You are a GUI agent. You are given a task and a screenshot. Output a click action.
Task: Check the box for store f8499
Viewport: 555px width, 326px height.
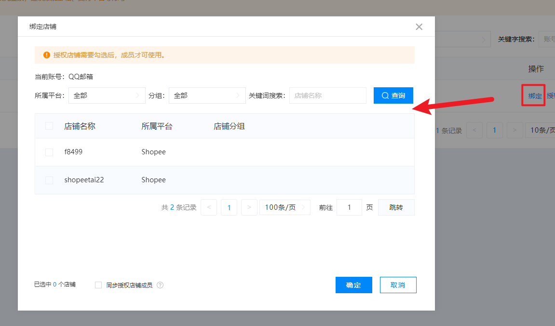point(49,152)
